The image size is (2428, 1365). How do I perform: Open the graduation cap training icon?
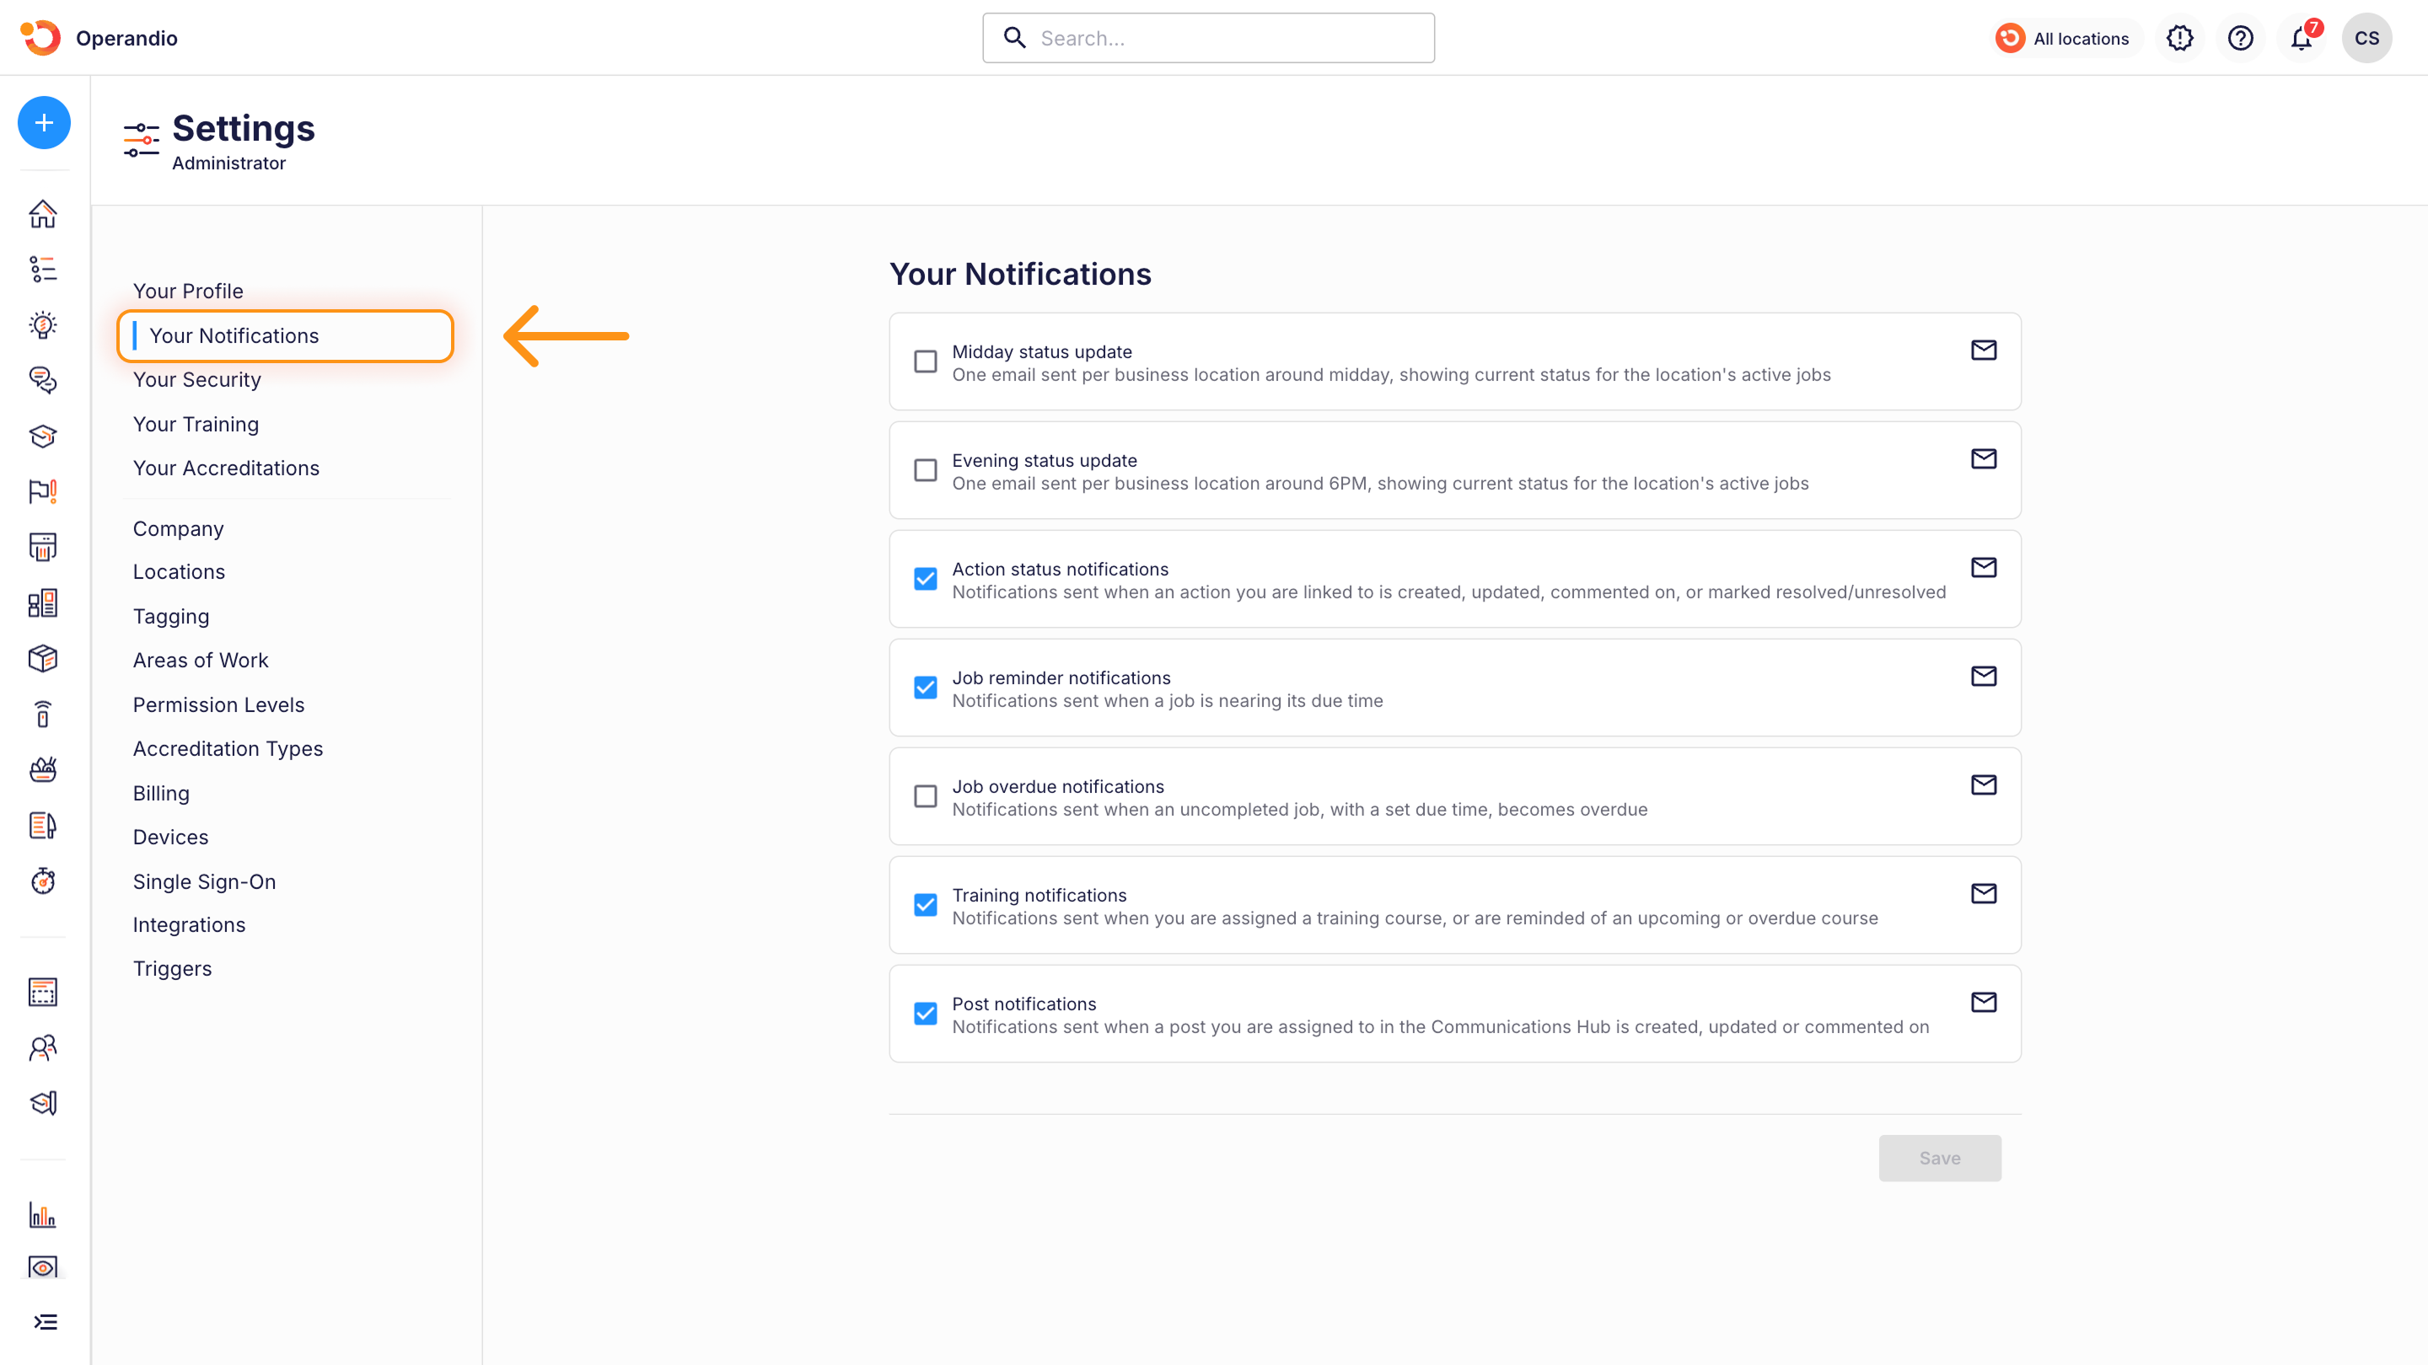click(x=43, y=436)
